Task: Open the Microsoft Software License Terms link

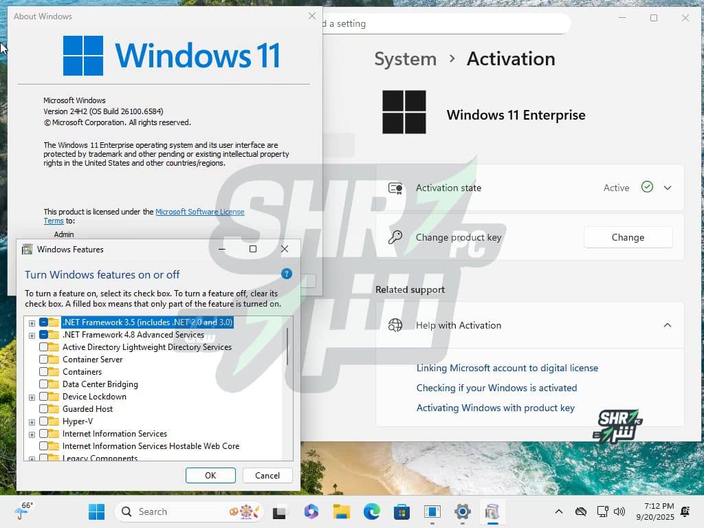Action: (199, 212)
